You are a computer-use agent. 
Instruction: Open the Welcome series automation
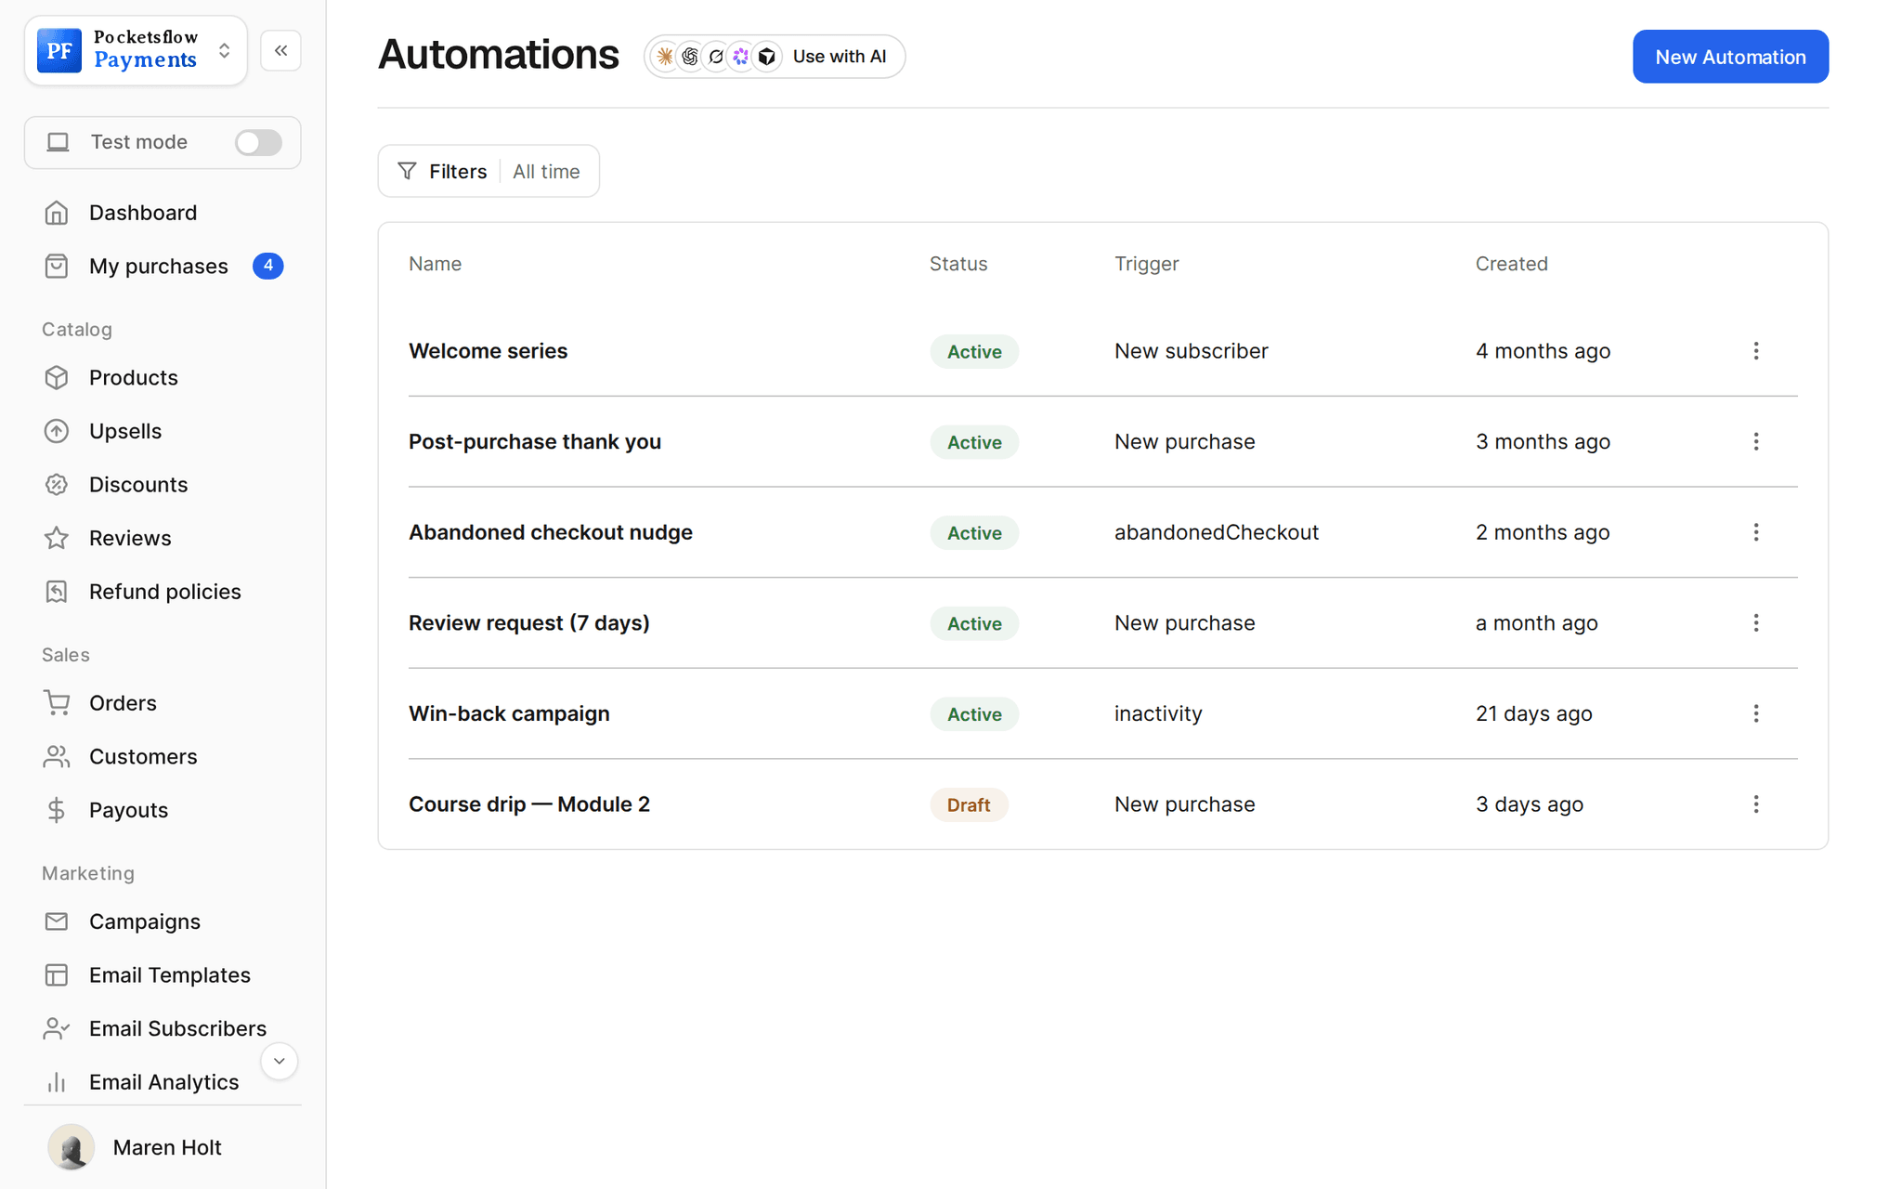[x=488, y=351]
